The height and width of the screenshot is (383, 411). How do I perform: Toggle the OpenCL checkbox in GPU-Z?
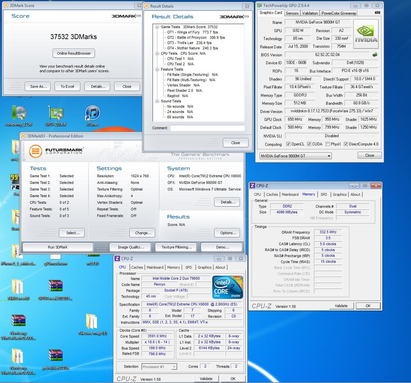pos(288,144)
